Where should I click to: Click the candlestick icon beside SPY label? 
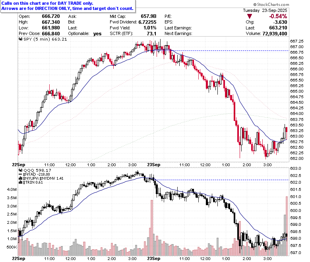pos(20,39)
